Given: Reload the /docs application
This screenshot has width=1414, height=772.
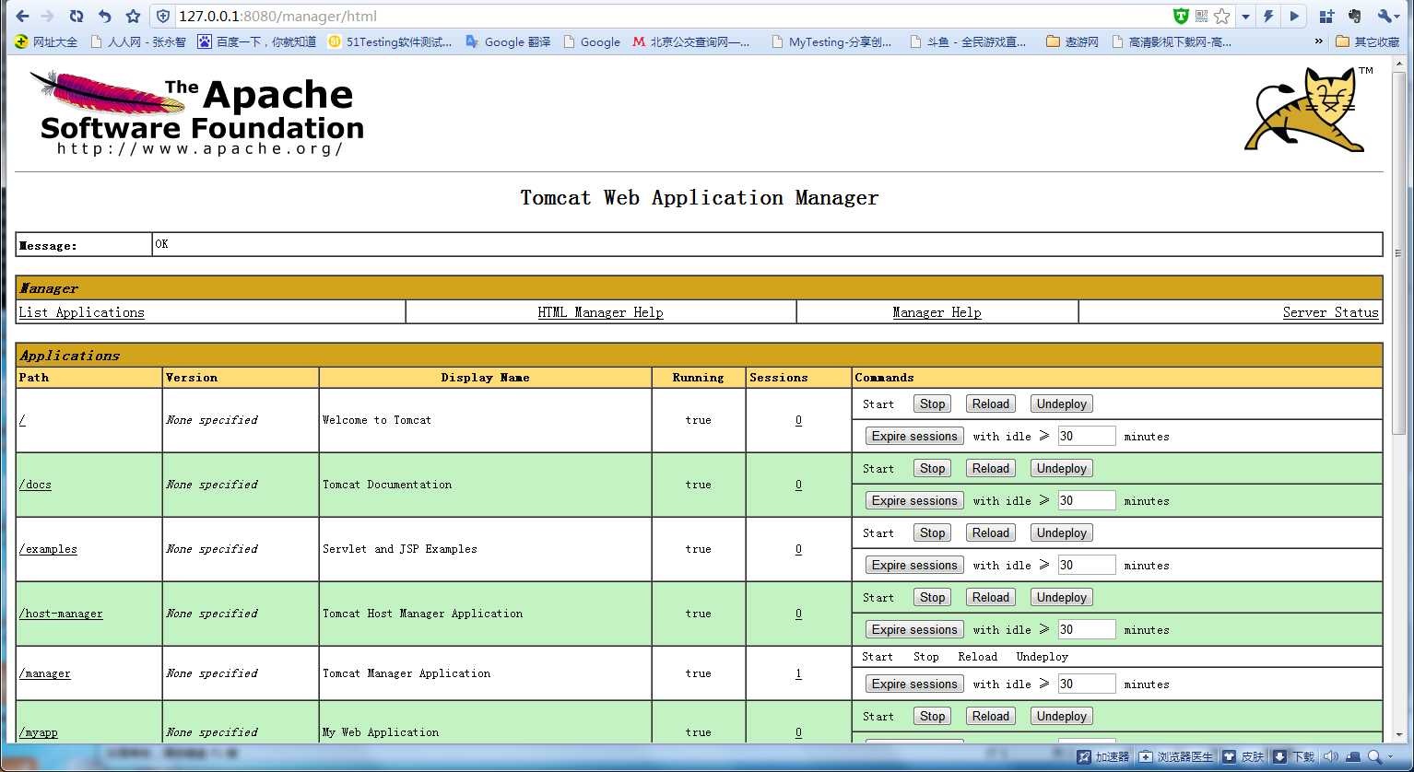Looking at the screenshot, I should [x=990, y=468].
